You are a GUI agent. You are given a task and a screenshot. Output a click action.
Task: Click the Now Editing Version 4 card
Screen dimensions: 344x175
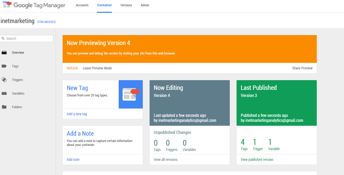point(190,103)
